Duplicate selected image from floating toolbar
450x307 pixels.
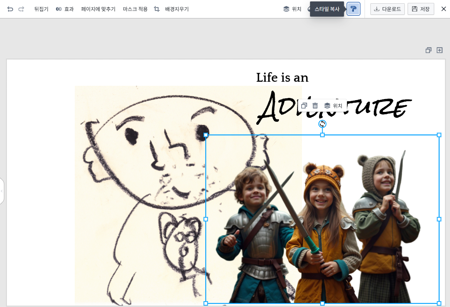tap(304, 106)
